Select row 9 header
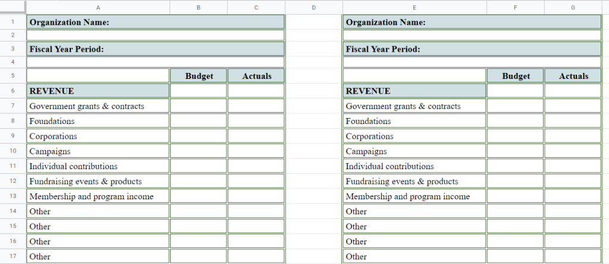 pos(13,136)
